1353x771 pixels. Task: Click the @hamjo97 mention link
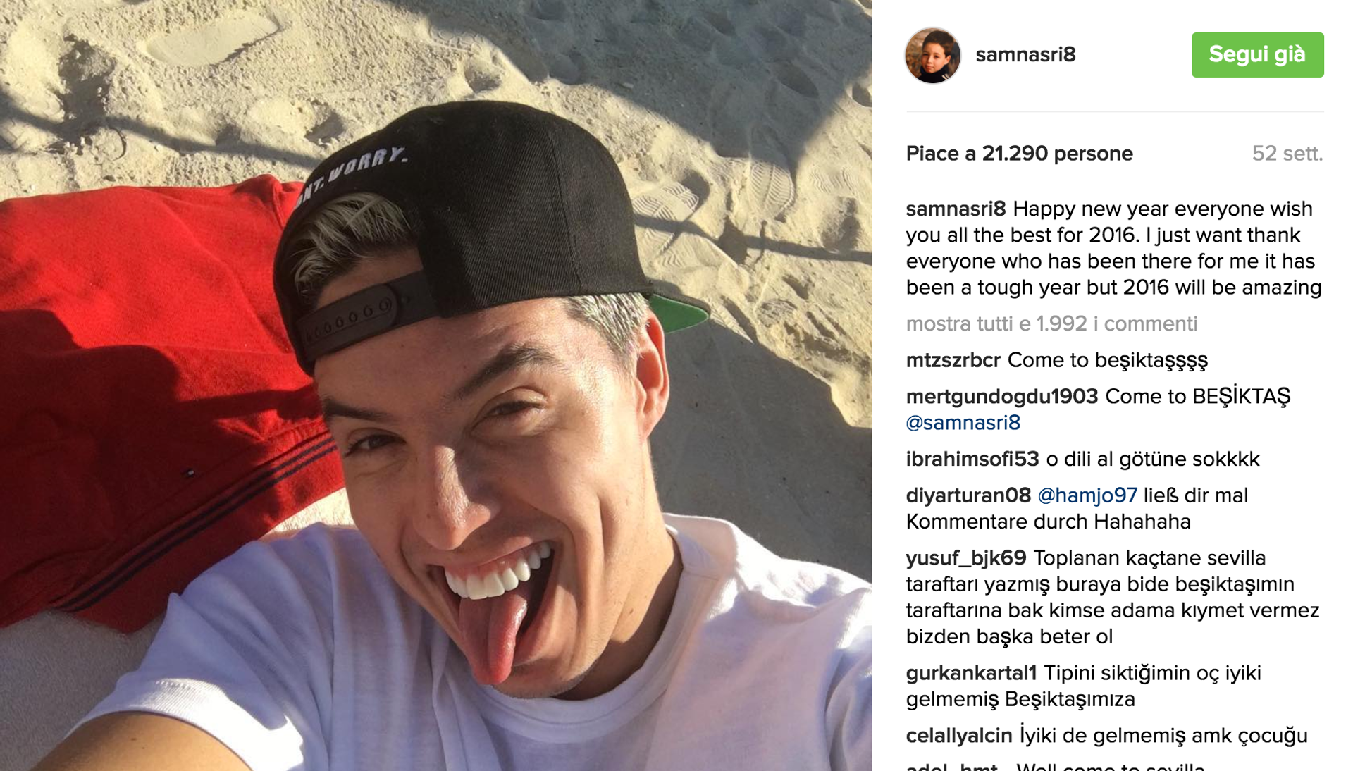click(x=1087, y=495)
